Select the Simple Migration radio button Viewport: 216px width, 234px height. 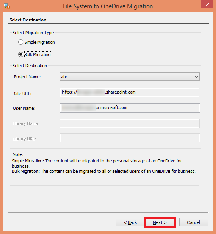coord(21,42)
